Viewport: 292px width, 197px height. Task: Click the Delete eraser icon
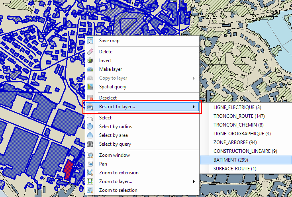point(90,52)
